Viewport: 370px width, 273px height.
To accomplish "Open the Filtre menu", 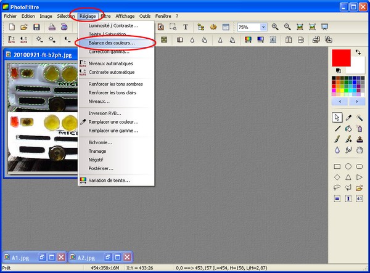I will pyautogui.click(x=105, y=15).
